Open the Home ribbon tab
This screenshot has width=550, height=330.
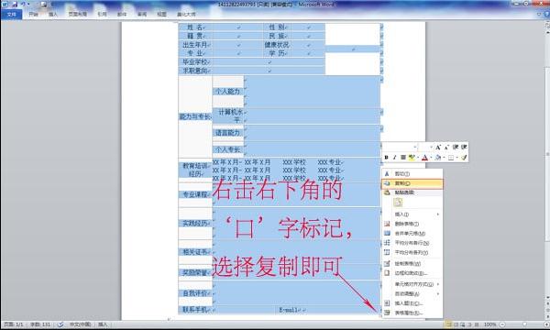[33, 15]
